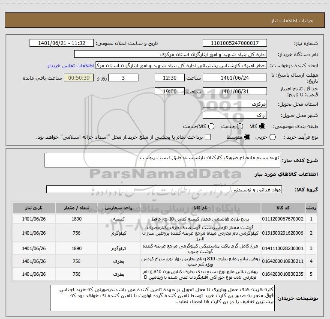Choose متوسط purchase process option
This screenshot has height=319, width=330.
pos(247,137)
